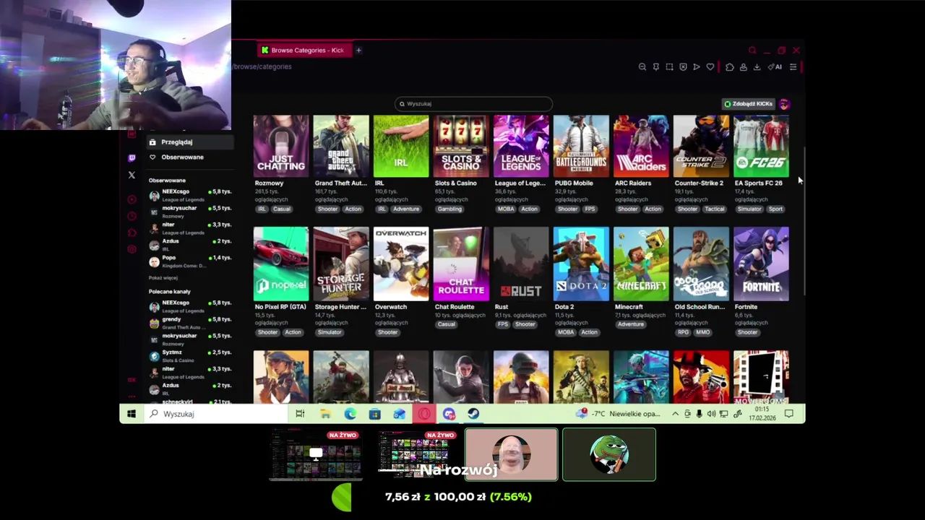This screenshot has width=925, height=520.
Task: Open the Just Chatting category thumbnail
Action: (x=281, y=146)
